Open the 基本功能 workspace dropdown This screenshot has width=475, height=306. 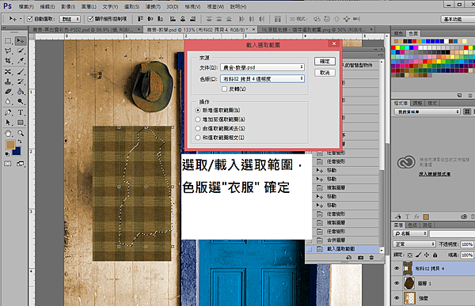[x=458, y=19]
